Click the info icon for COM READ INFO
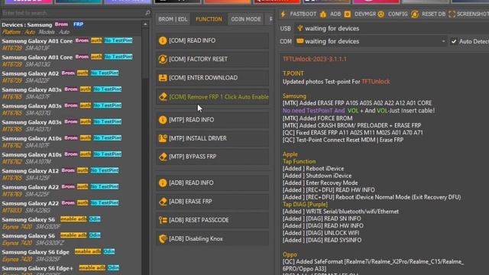489x275 pixels. click(163, 40)
